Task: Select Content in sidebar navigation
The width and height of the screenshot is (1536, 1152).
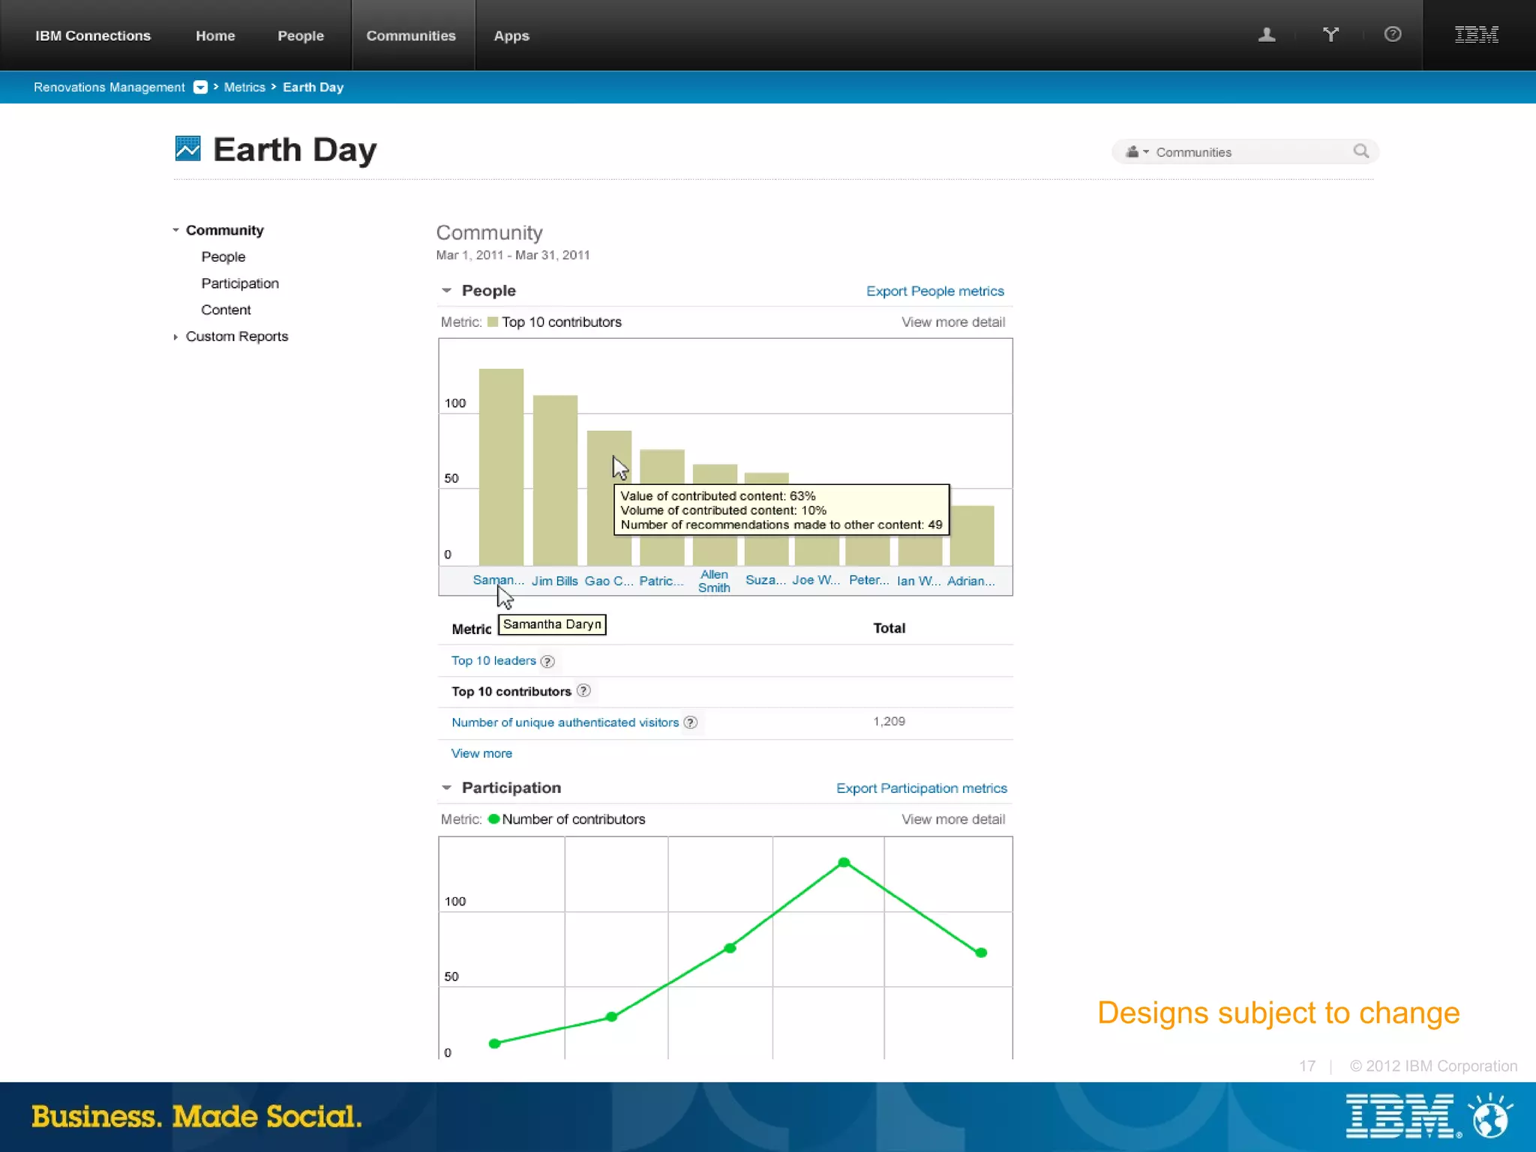Action: (x=226, y=310)
